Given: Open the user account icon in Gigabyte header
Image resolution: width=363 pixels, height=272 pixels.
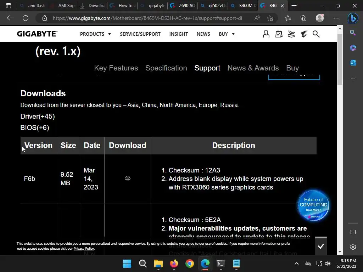Looking at the screenshot, I should (x=266, y=34).
